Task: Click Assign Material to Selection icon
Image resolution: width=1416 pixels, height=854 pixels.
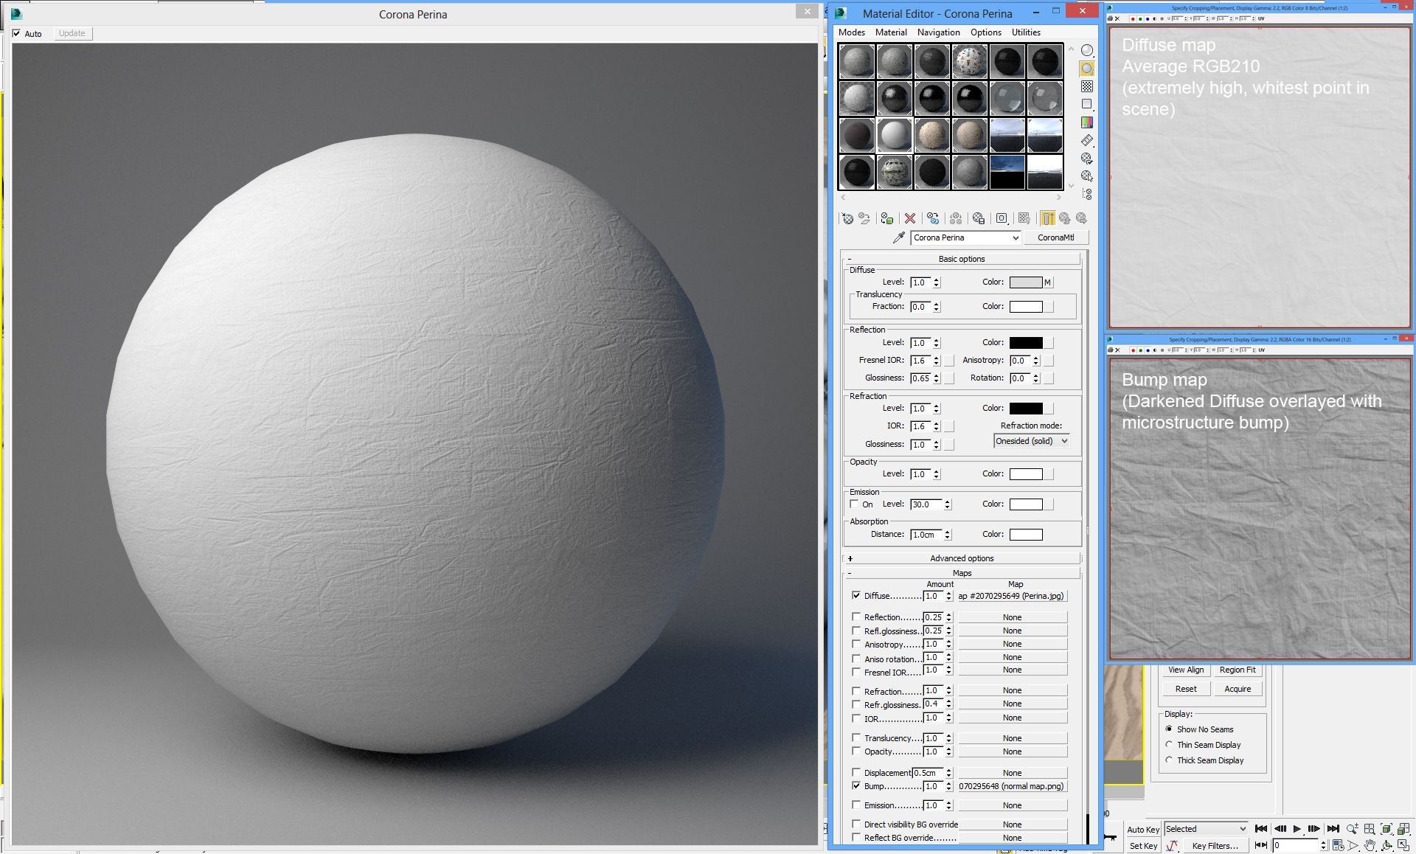Action: pos(887,219)
